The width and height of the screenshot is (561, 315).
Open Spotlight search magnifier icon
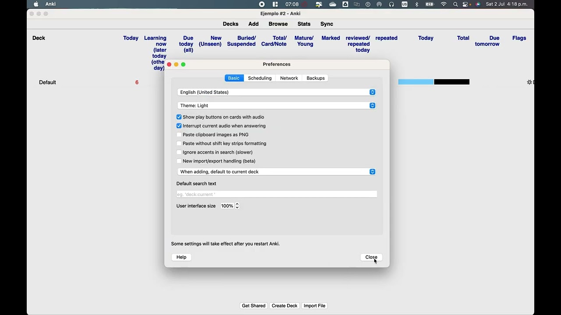coord(455,4)
